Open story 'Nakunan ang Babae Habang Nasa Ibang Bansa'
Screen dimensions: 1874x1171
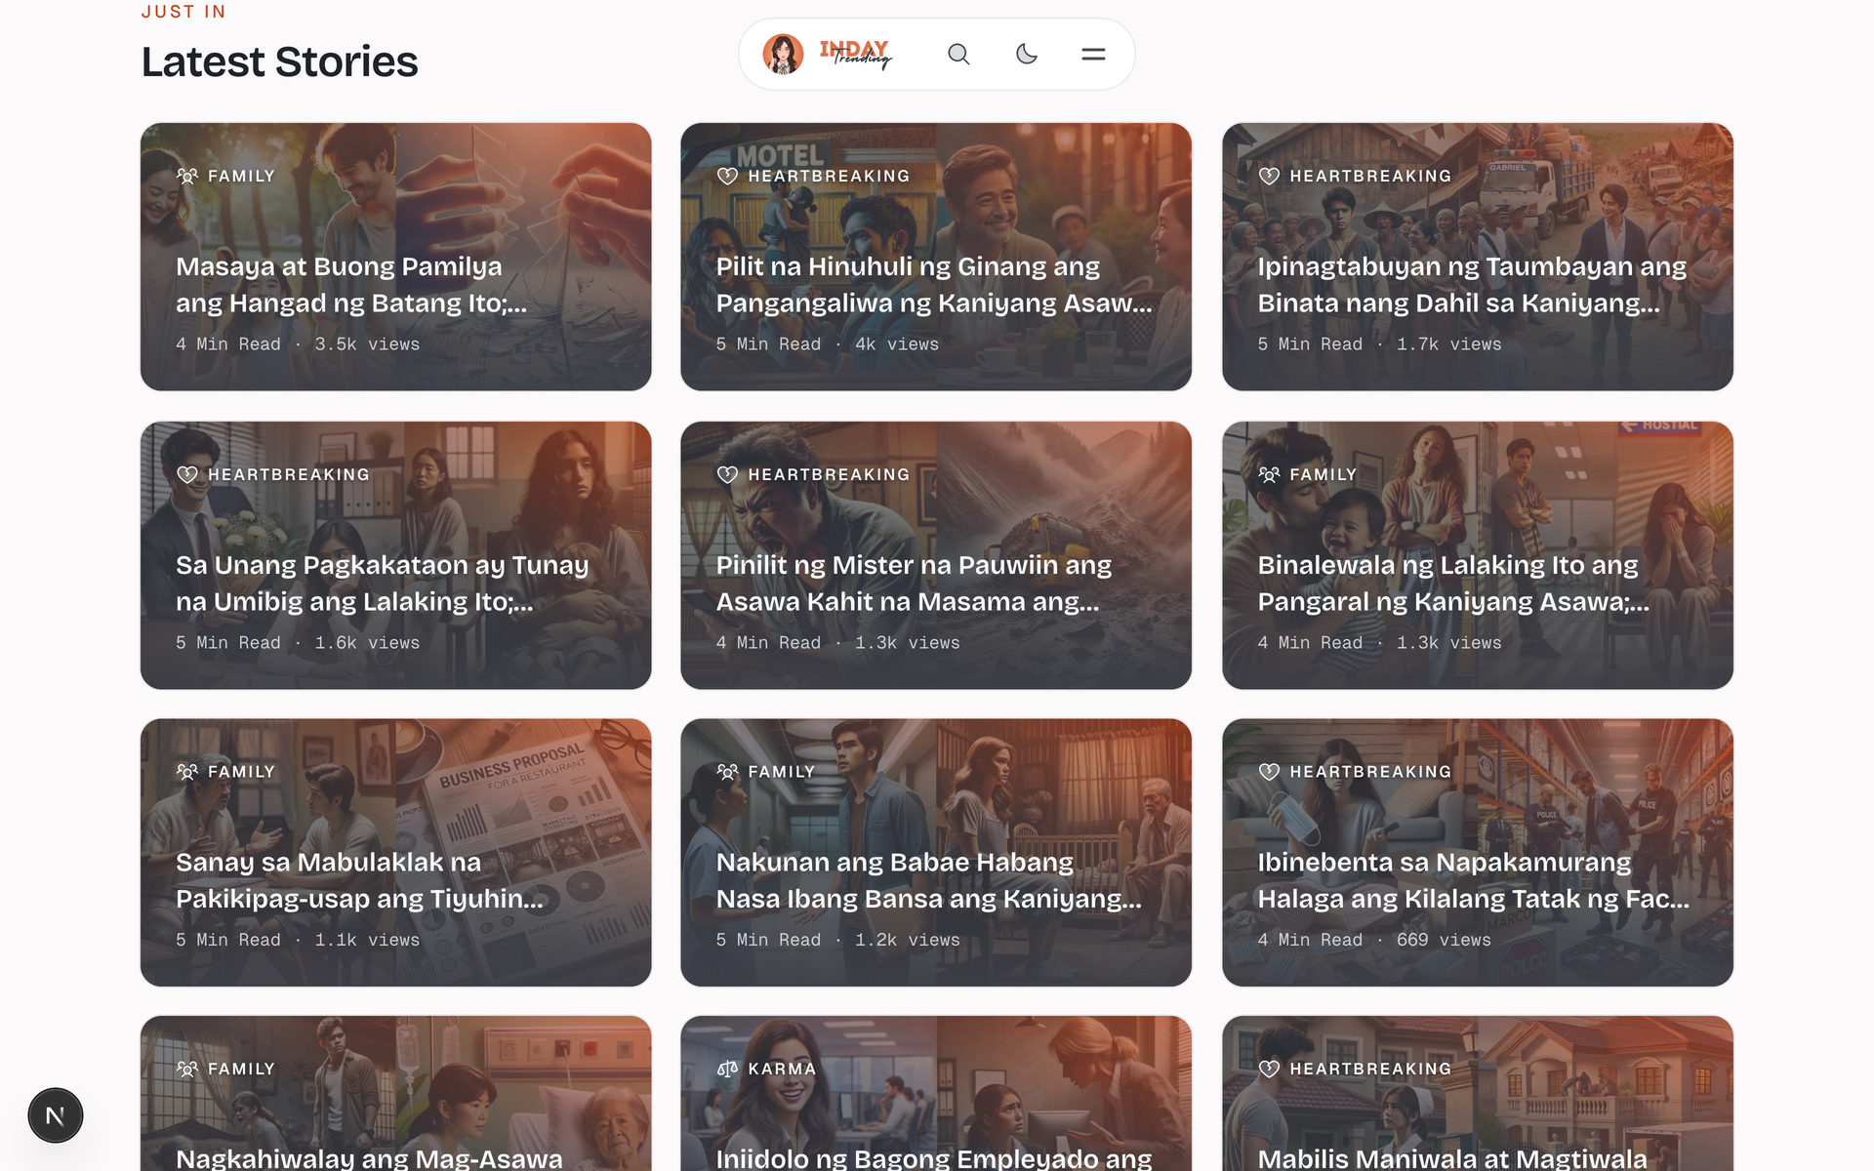point(928,880)
